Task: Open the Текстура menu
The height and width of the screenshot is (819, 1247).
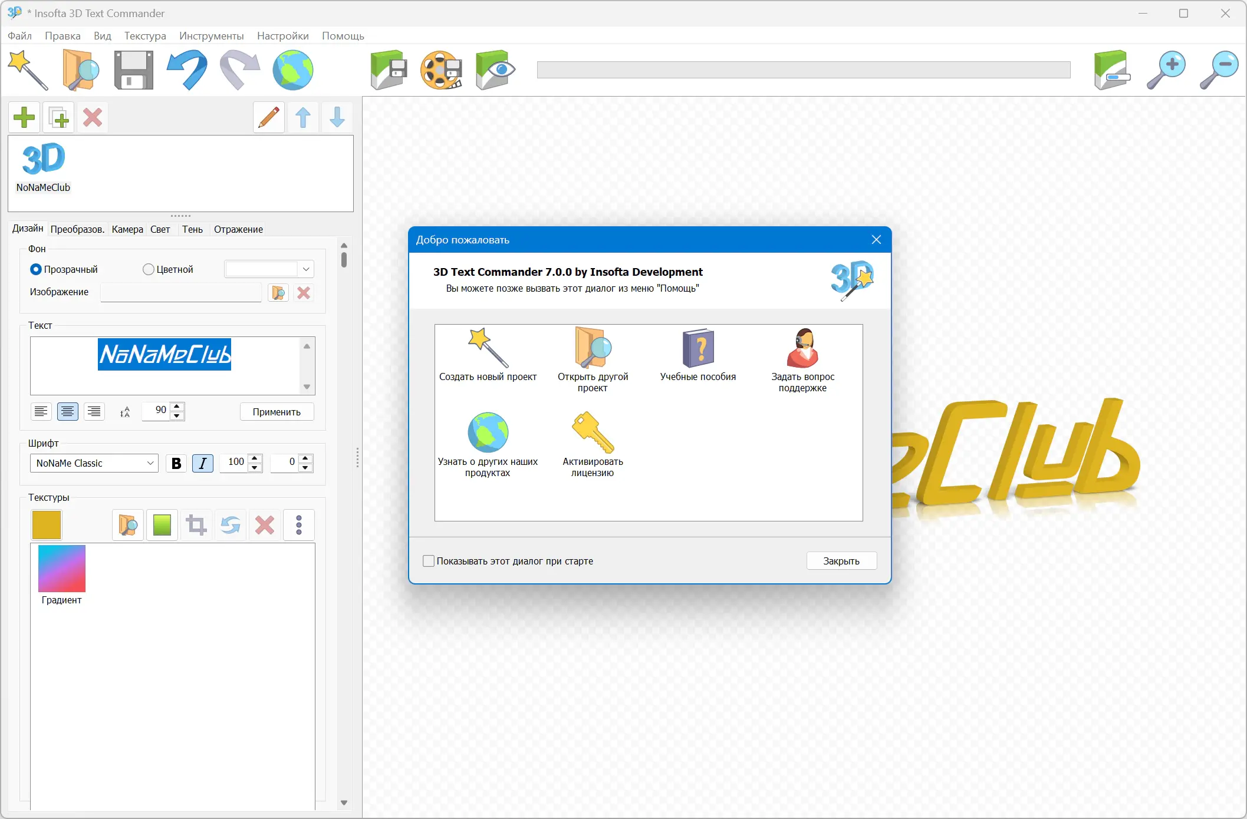Action: point(145,36)
